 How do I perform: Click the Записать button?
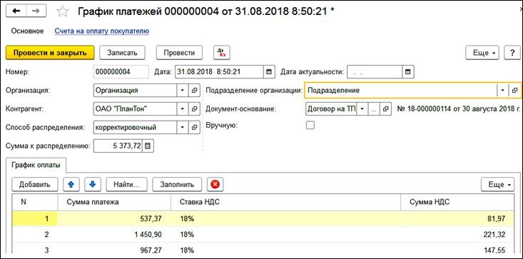point(123,53)
